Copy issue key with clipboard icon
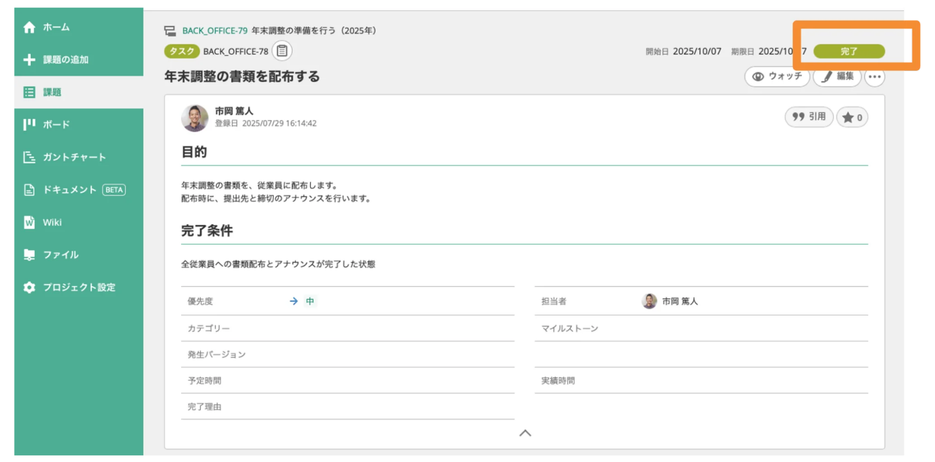 point(282,51)
